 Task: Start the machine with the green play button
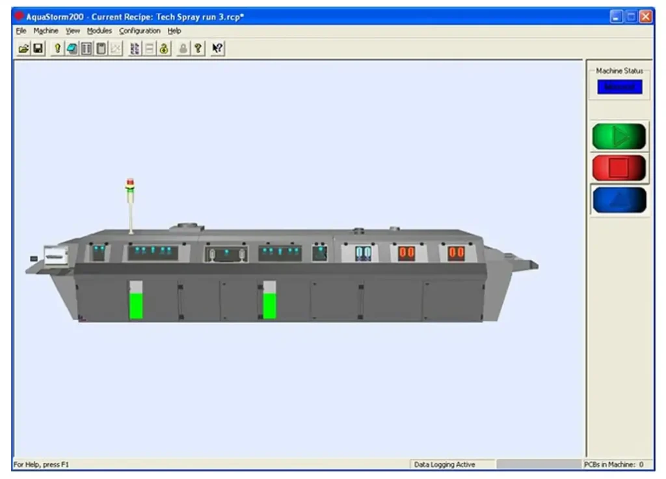pyautogui.click(x=619, y=136)
